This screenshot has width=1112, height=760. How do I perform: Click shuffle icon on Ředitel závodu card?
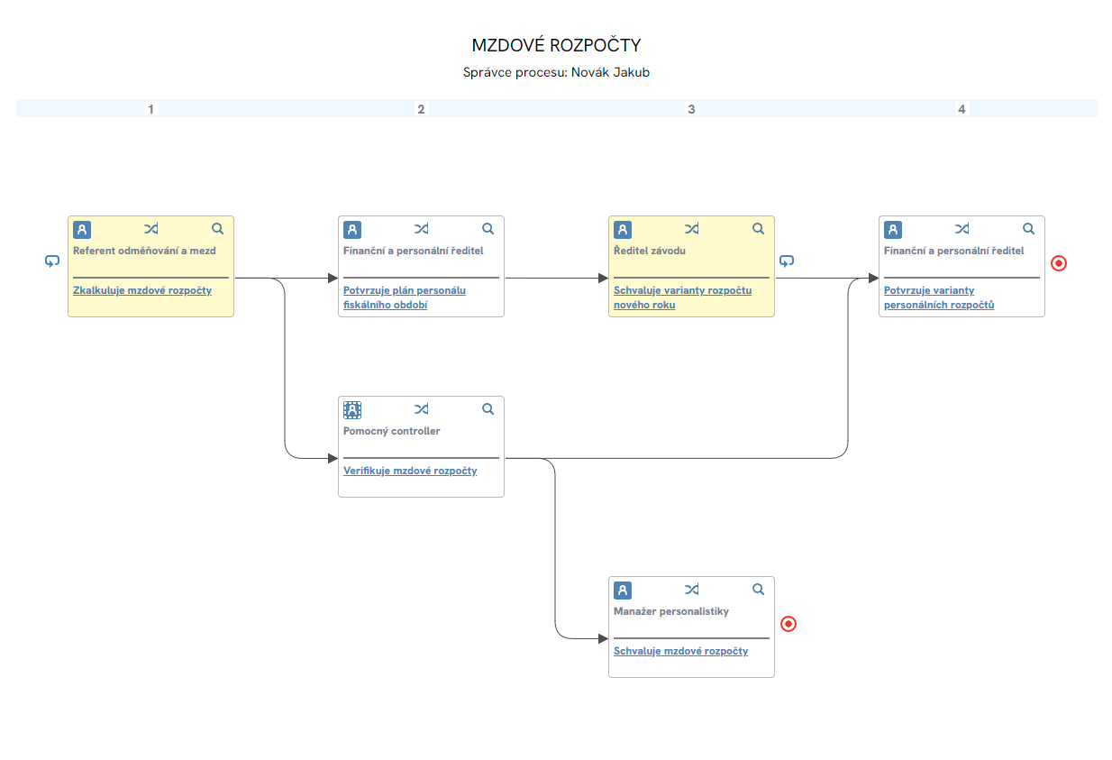691,229
